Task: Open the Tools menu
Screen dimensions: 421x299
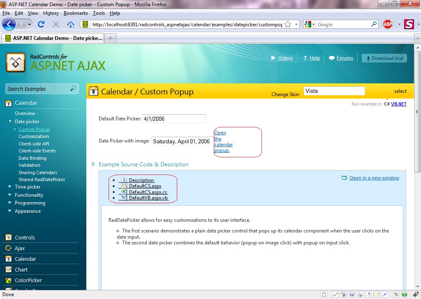Action: pyautogui.click(x=99, y=13)
